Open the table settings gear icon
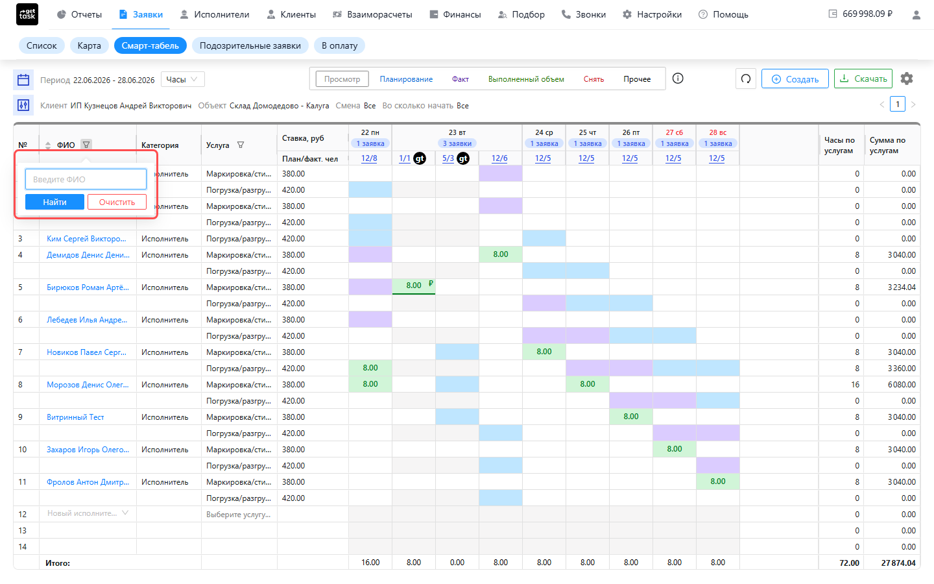The height and width of the screenshot is (584, 934). click(907, 79)
